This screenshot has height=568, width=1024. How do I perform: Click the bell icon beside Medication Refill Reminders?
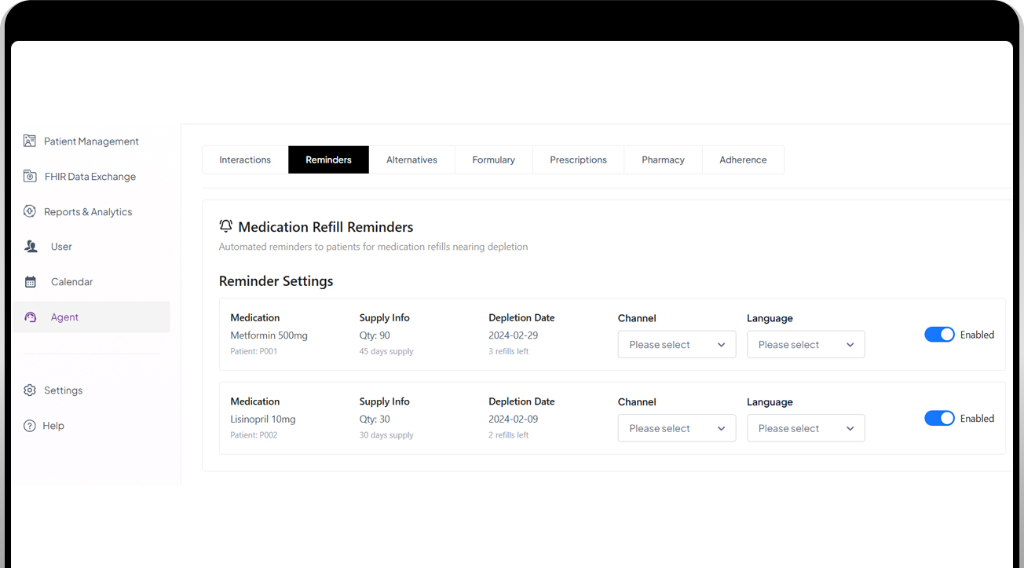coord(226,226)
